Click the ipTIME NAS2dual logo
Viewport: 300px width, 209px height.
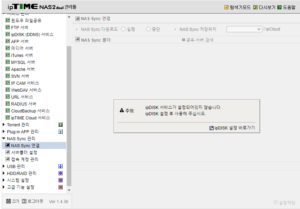[x=42, y=7]
